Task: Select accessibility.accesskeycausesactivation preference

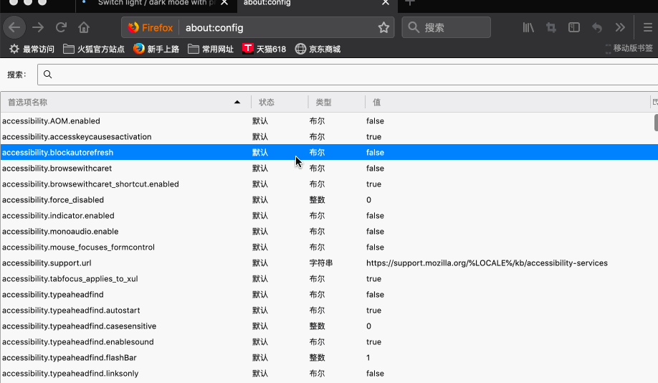Action: 328,137
